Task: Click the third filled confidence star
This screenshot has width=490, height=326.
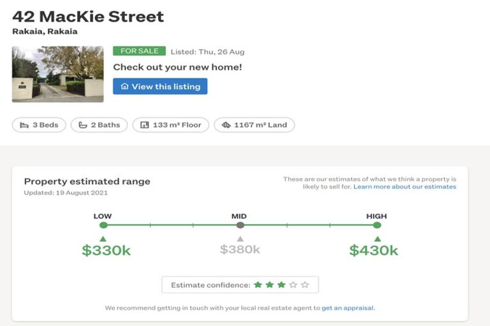Action: [281, 285]
